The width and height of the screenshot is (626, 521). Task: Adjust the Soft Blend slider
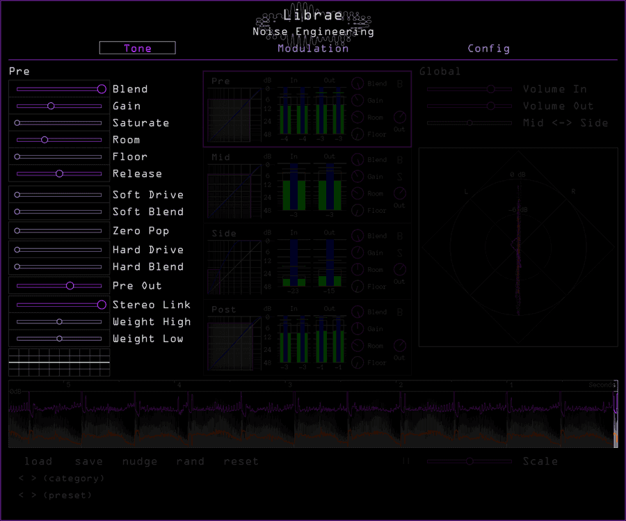tap(59, 211)
